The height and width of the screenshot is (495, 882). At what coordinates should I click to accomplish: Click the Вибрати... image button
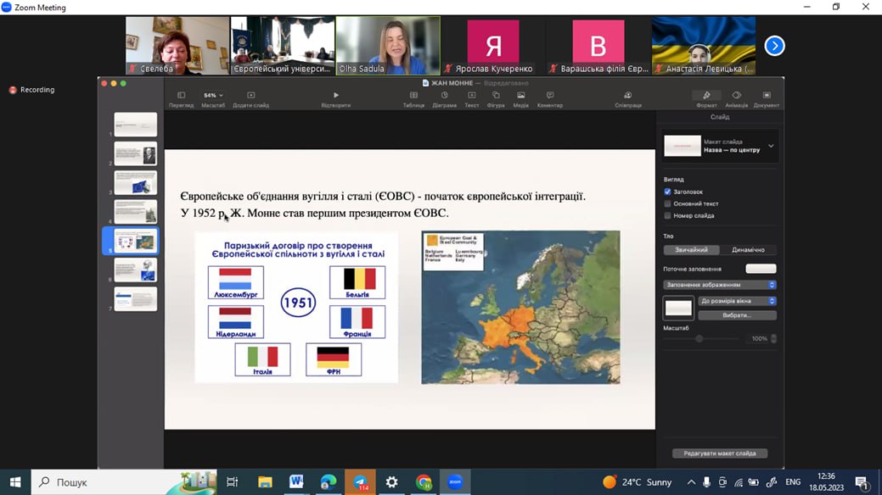tap(736, 315)
